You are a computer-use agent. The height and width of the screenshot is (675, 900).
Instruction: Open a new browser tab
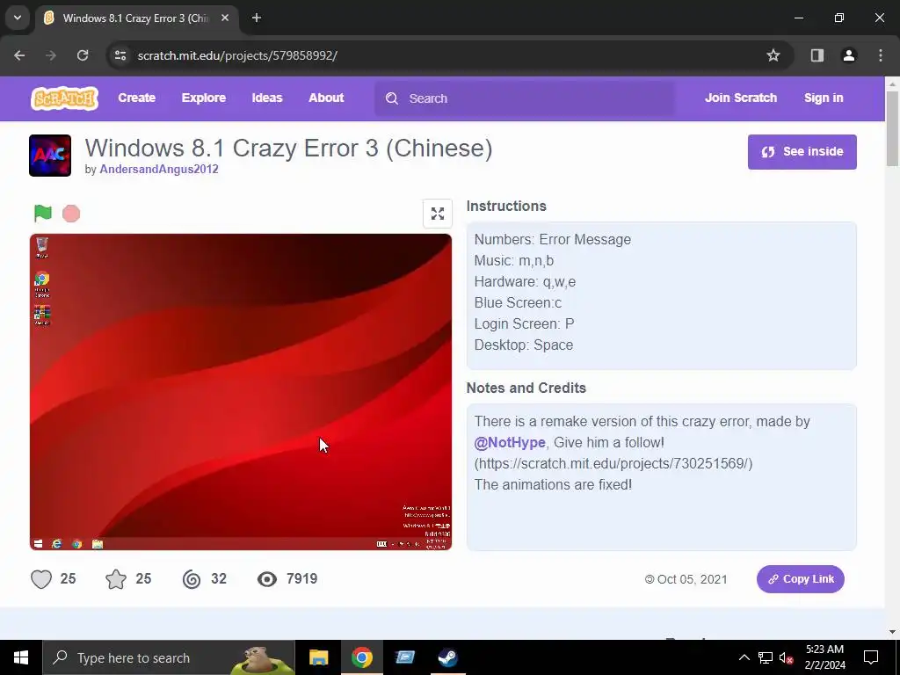point(257,18)
